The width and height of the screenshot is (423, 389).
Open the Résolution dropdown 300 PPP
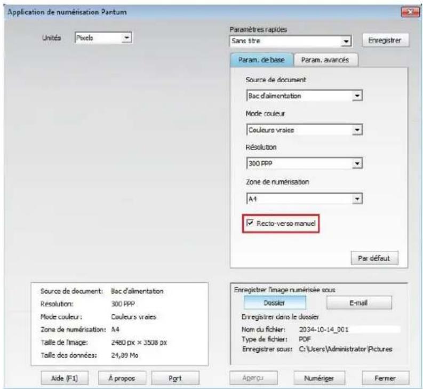[305, 163]
